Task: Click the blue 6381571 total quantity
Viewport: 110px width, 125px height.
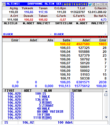Action: click(83, 82)
